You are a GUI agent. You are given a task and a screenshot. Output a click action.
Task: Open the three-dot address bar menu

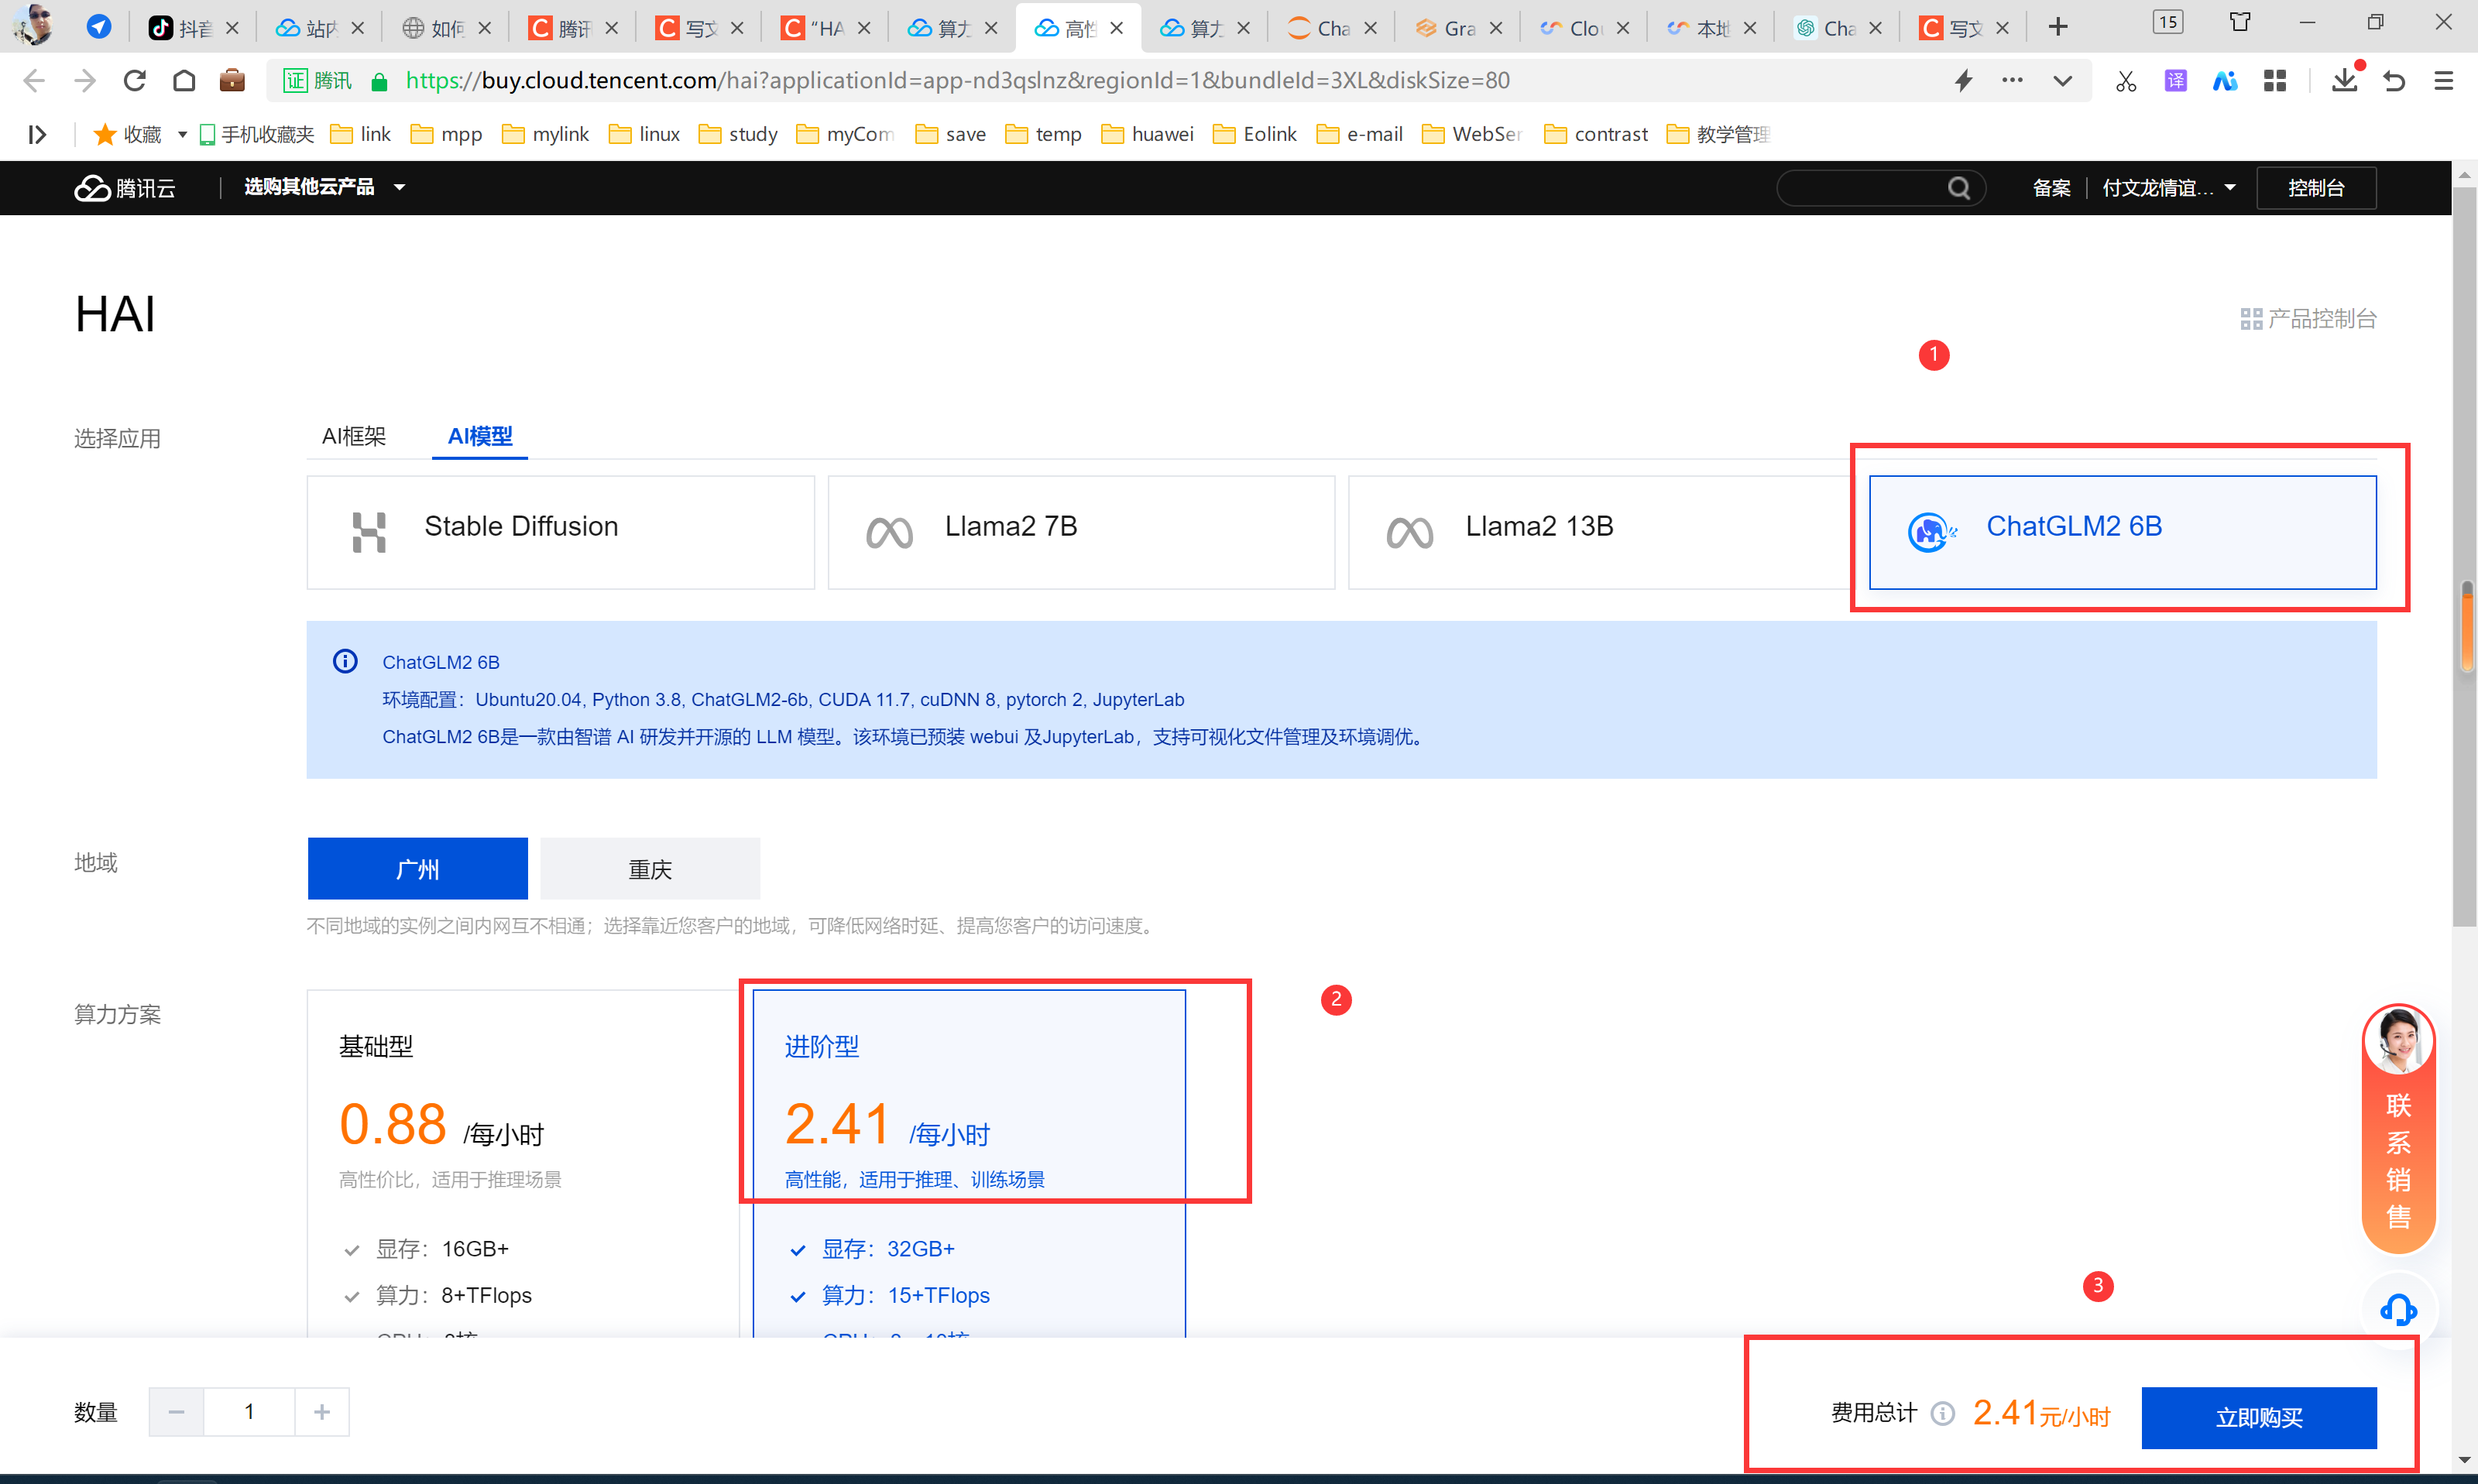2012,81
